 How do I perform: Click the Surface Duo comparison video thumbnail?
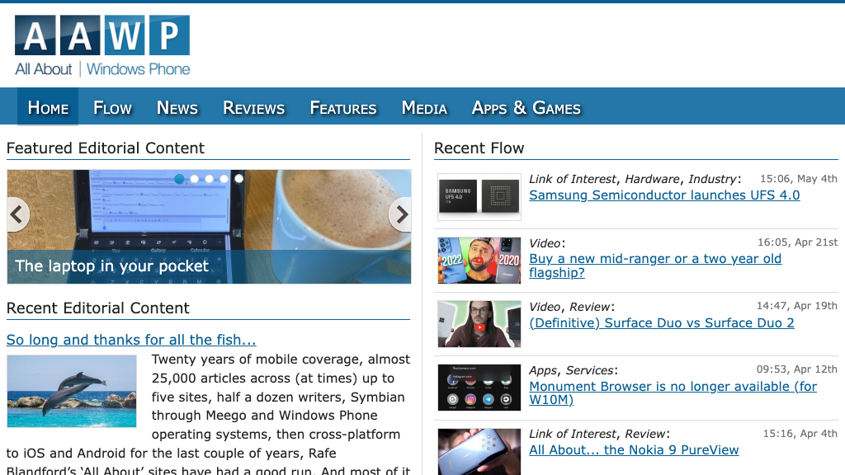(479, 324)
